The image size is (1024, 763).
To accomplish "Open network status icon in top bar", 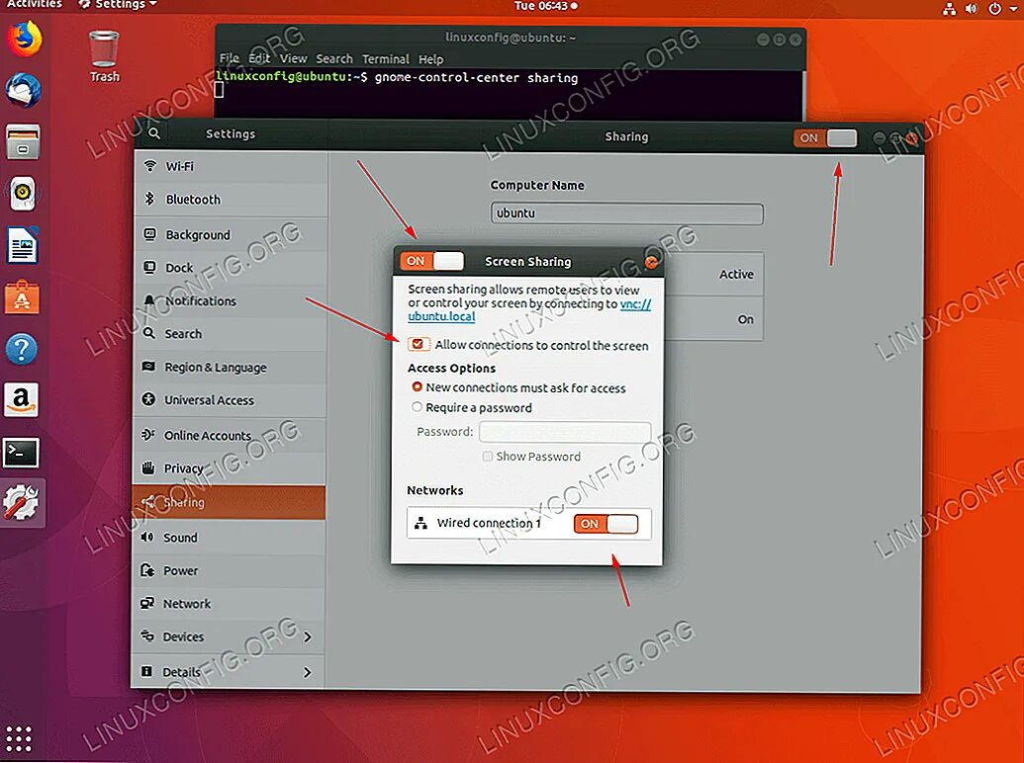I will 950,9.
